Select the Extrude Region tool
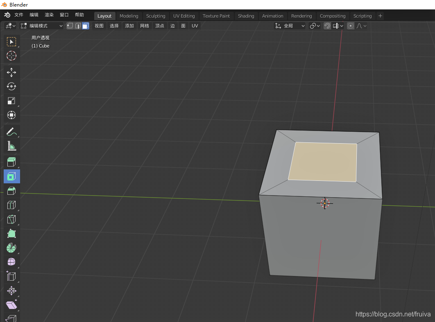Viewport: 435px width, 322px height. [11, 162]
